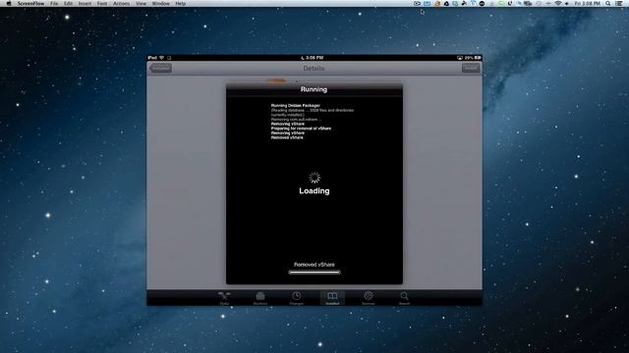Open the Sources tab in Cydia

369,298
